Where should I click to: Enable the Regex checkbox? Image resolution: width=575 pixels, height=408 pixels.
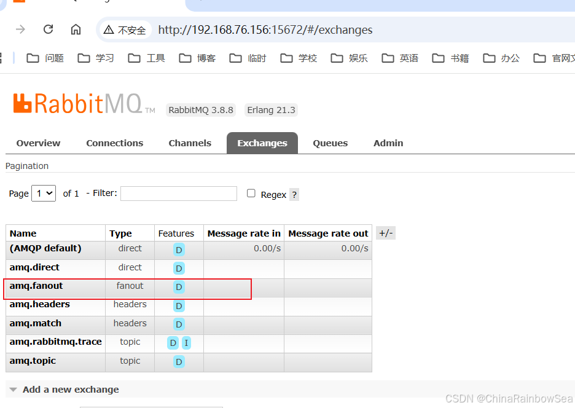click(251, 193)
